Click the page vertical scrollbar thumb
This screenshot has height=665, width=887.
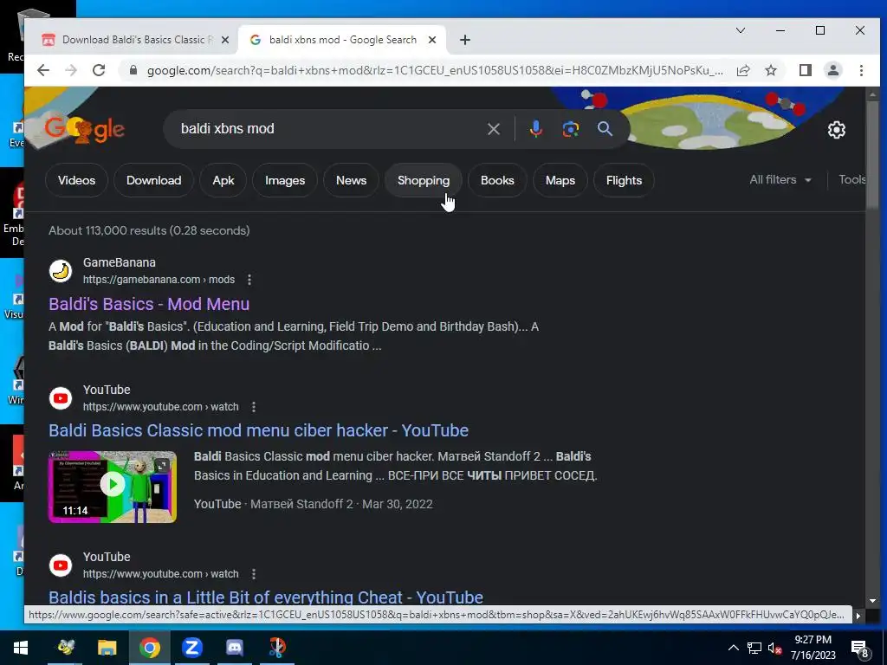[871, 155]
